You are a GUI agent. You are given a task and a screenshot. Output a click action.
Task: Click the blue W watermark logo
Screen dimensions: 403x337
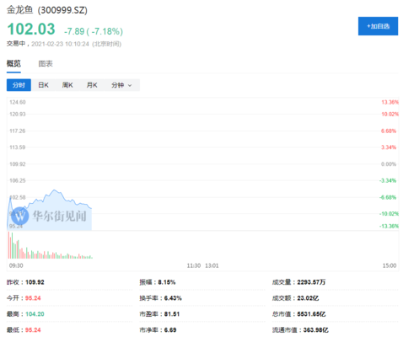click(x=20, y=216)
